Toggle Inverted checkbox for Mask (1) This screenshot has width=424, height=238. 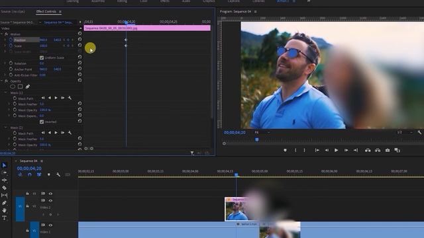[42, 122]
